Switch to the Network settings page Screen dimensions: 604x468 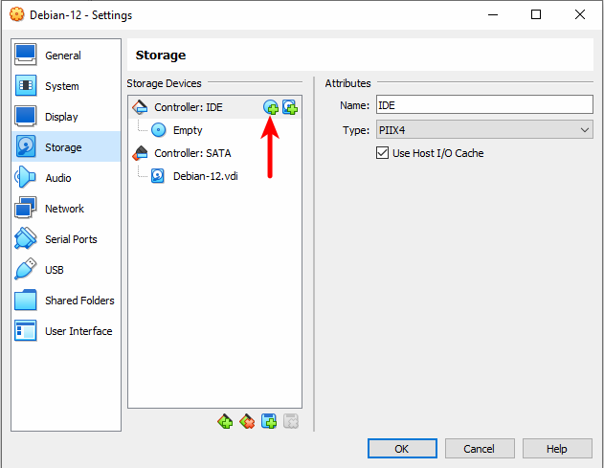(64, 209)
